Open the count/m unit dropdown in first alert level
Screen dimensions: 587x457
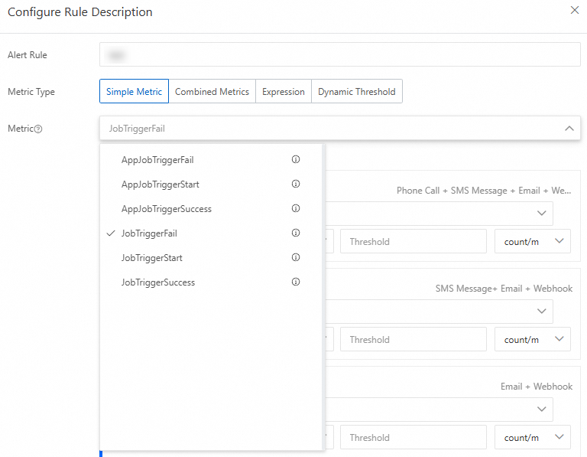pyautogui.click(x=533, y=242)
